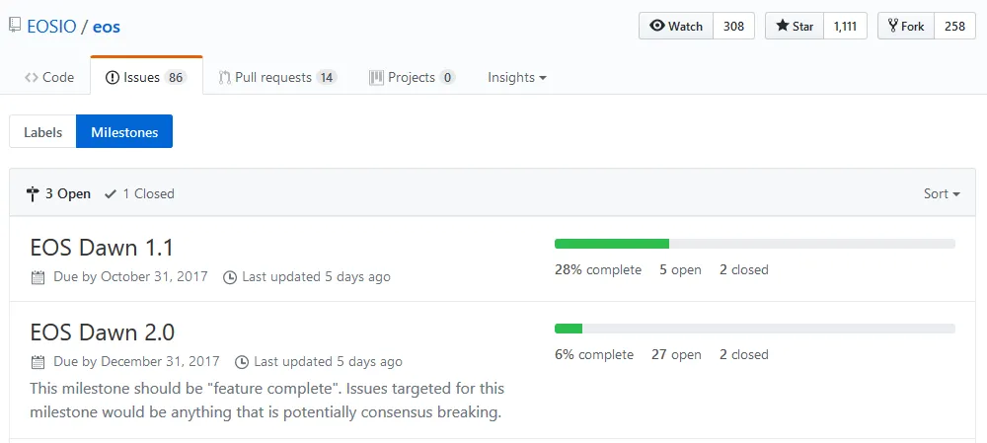
Task: Show the 3 Open milestones
Action: [58, 193]
